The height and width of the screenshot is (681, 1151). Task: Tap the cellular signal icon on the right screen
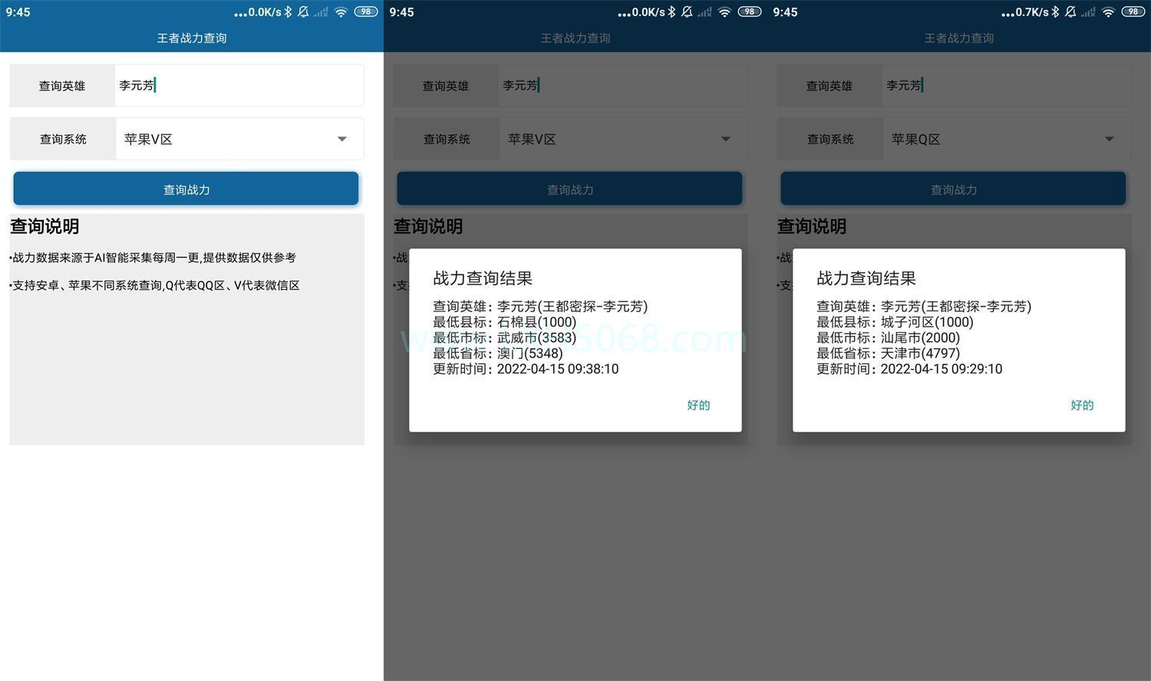pos(1088,12)
